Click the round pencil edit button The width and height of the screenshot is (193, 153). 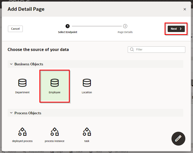(x=178, y=139)
